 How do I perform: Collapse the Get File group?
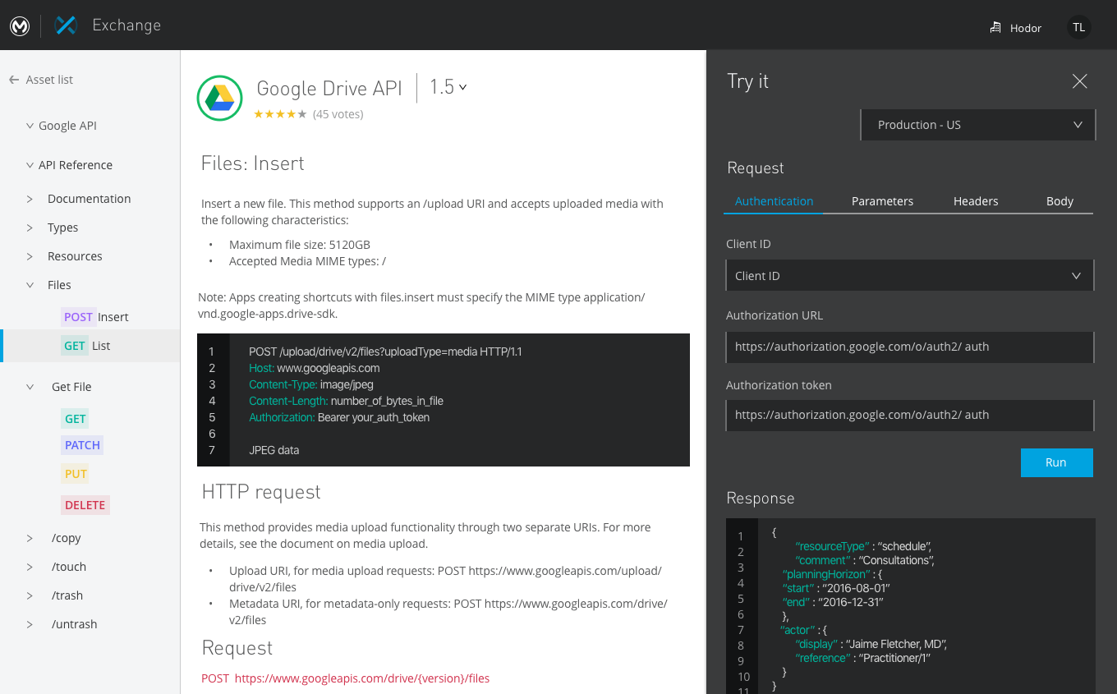click(x=30, y=387)
